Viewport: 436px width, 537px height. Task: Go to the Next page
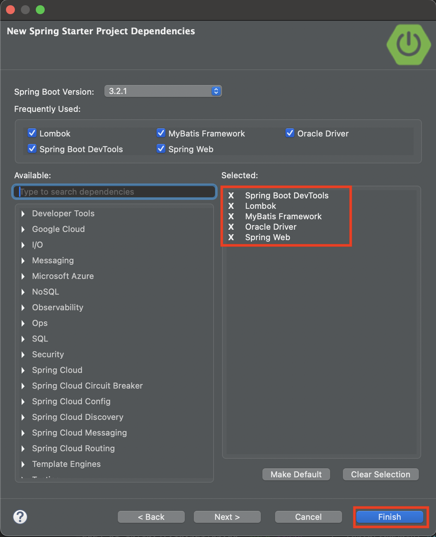(227, 517)
